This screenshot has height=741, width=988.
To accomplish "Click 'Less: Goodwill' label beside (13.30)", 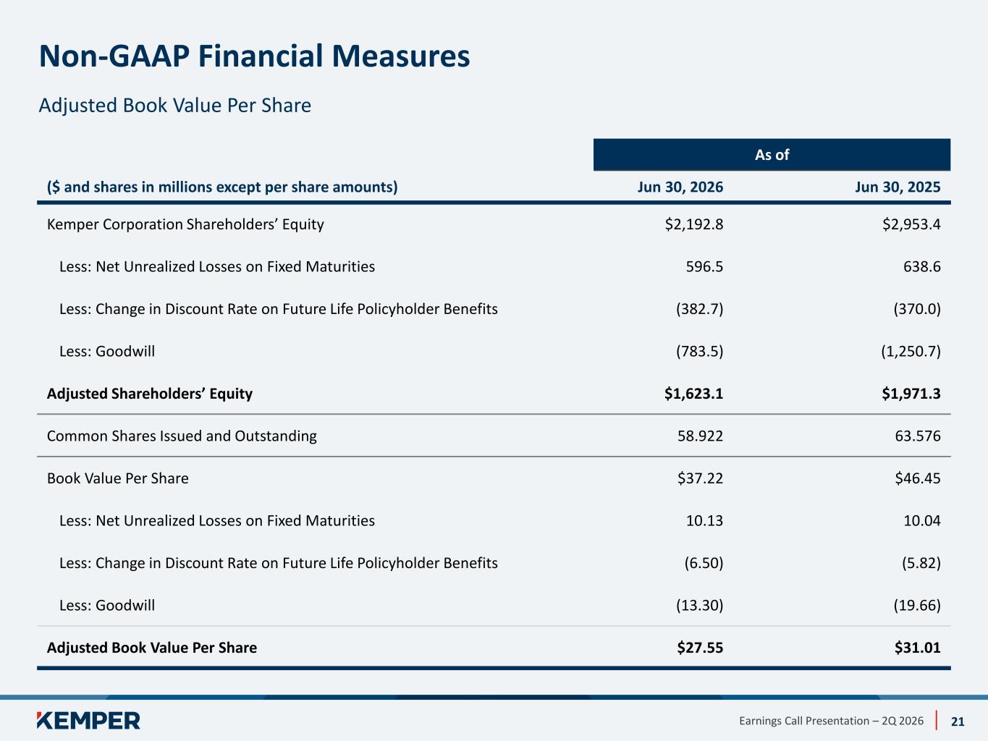I will coord(107,606).
